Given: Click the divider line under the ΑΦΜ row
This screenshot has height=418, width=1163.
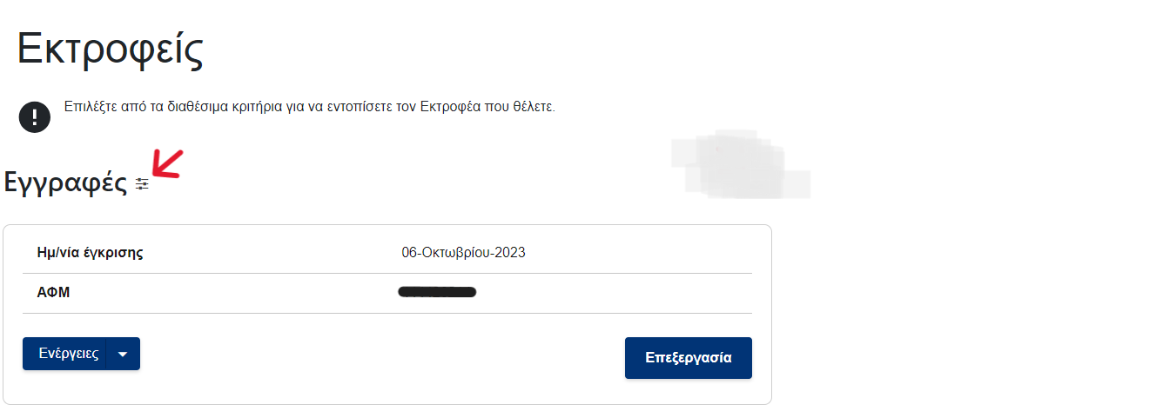Looking at the screenshot, I should pos(387,313).
